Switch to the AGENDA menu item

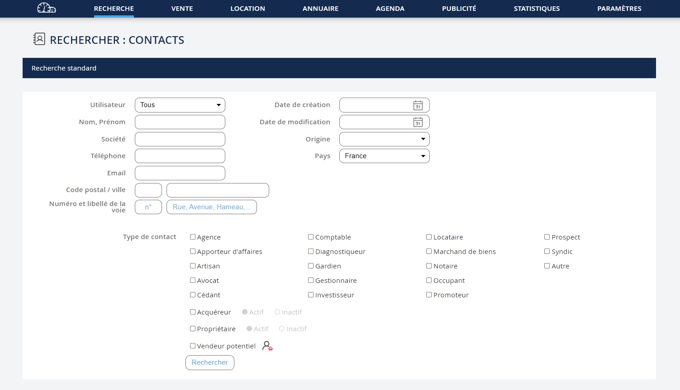tap(390, 9)
